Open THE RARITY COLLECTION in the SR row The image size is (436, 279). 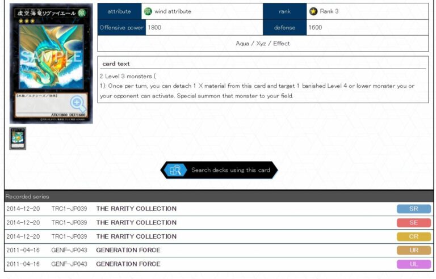point(136,209)
